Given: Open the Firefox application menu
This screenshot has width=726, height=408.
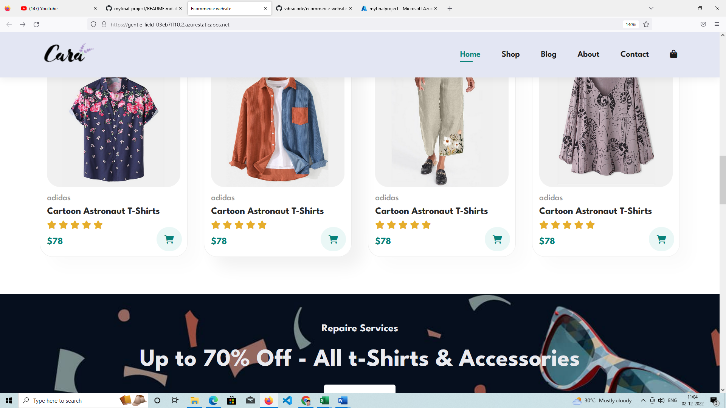Looking at the screenshot, I should click(x=717, y=24).
